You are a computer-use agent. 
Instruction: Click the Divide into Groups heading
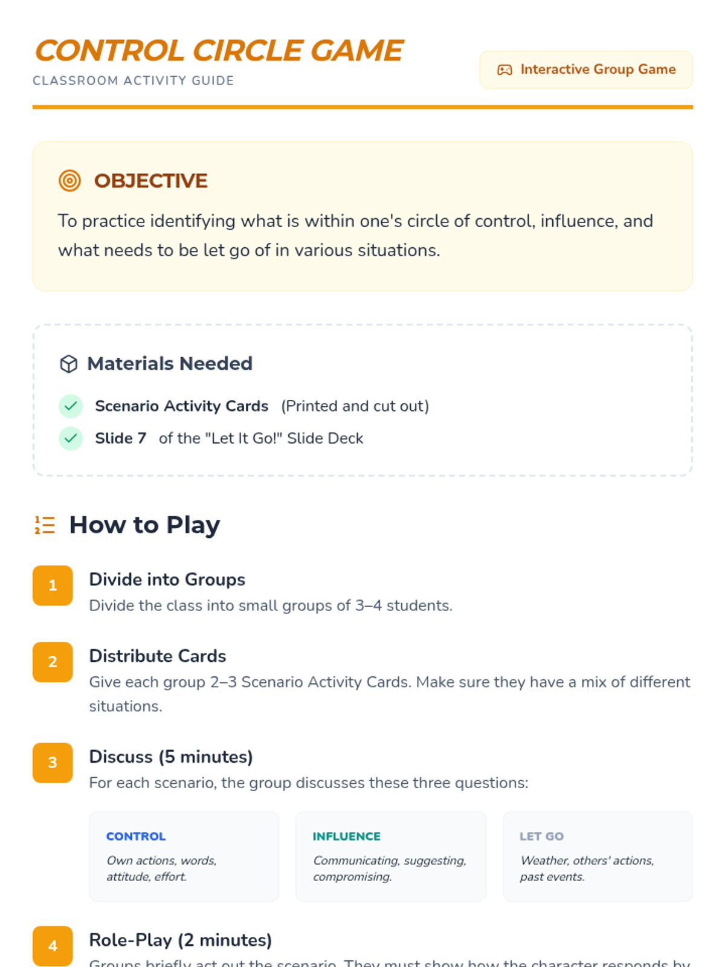pyautogui.click(x=167, y=580)
